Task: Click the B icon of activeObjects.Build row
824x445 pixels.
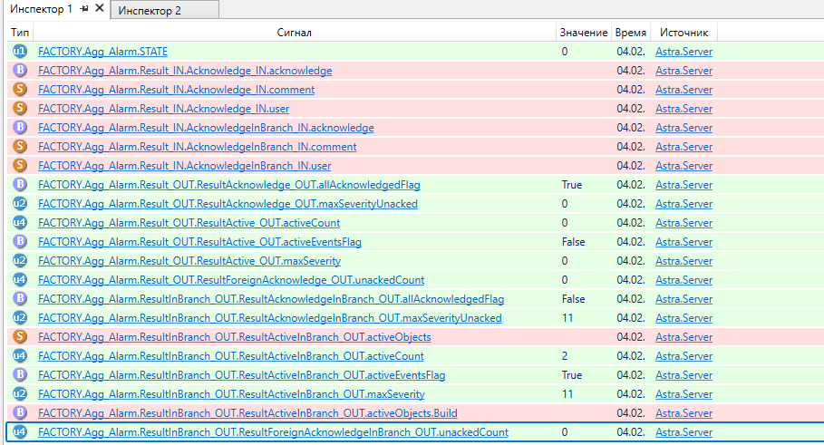Action: coord(19,413)
